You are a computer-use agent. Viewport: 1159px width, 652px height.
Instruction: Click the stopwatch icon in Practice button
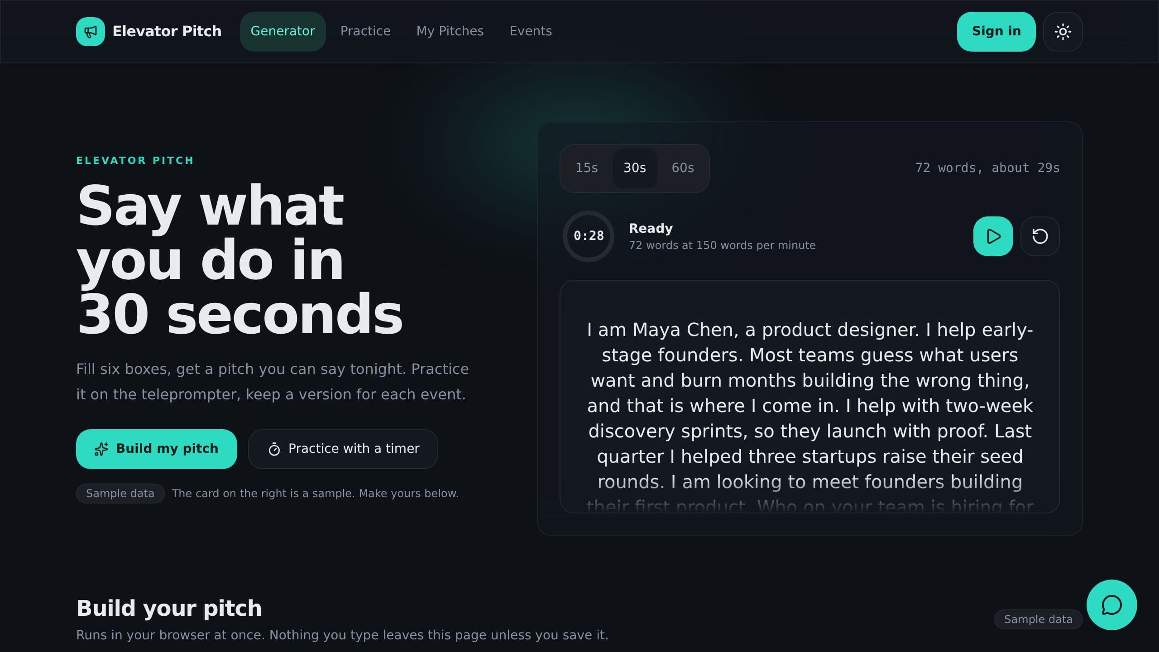click(274, 449)
